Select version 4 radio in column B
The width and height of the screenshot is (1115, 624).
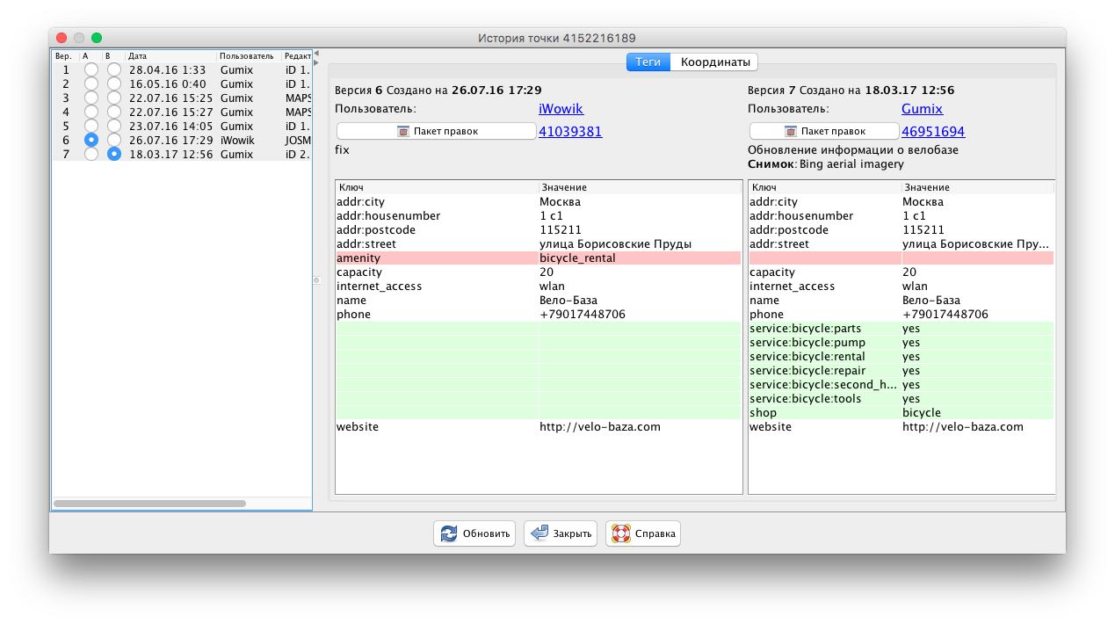114,112
